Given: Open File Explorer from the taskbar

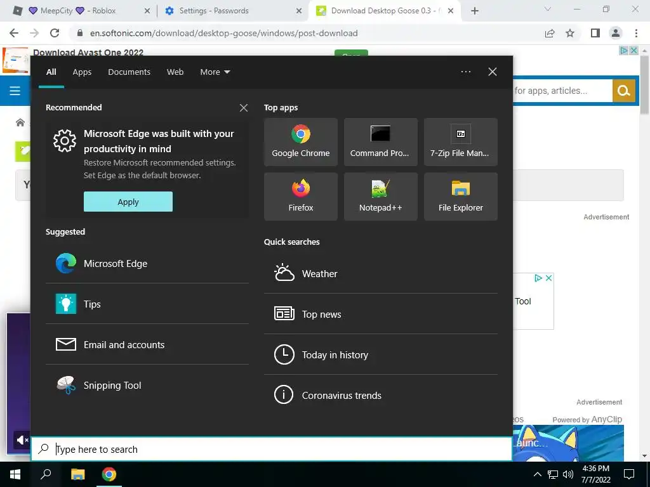Looking at the screenshot, I should (77, 474).
